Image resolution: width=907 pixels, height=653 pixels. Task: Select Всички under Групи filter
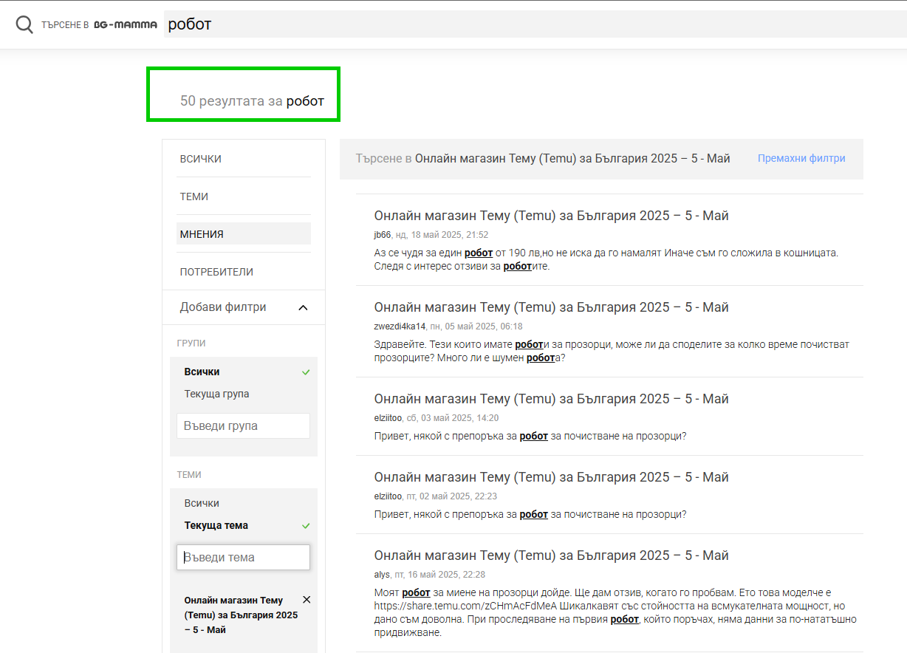[202, 372]
